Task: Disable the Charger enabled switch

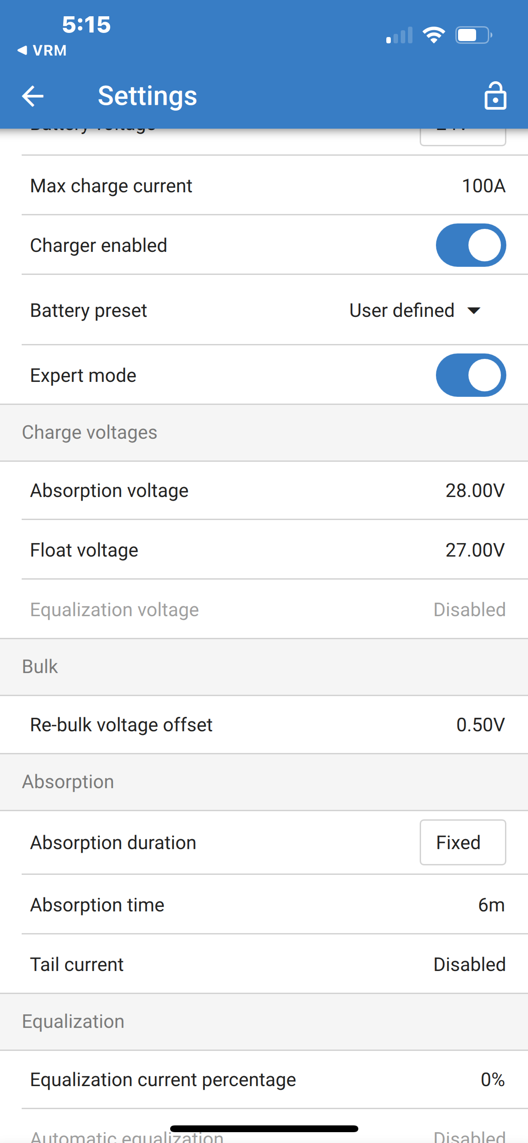Action: pyautogui.click(x=471, y=245)
